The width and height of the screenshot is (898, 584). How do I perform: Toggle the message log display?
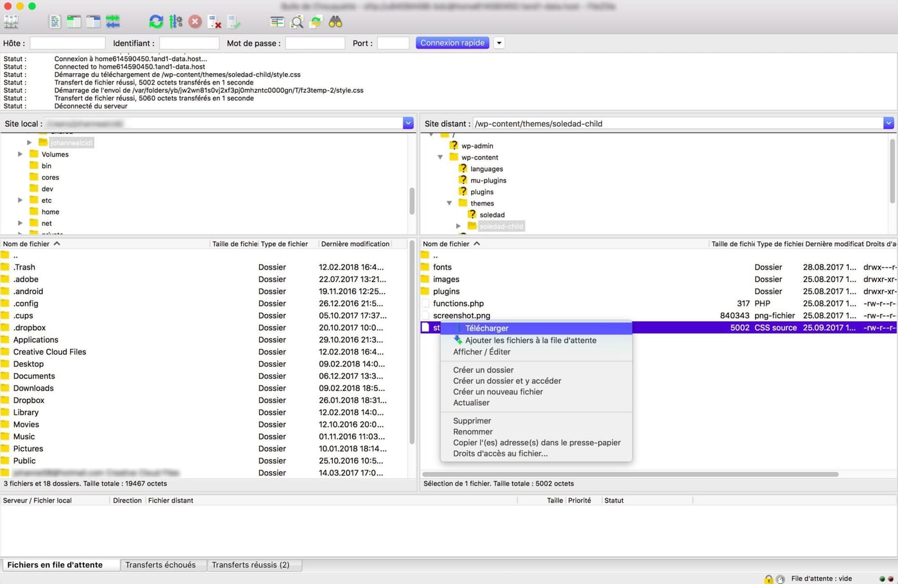click(x=55, y=21)
